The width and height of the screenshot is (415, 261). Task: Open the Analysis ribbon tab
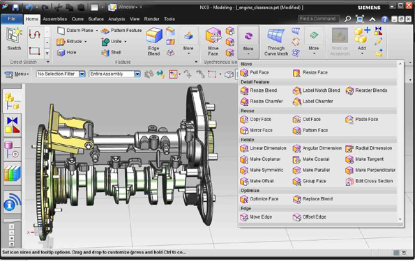pyautogui.click(x=116, y=19)
